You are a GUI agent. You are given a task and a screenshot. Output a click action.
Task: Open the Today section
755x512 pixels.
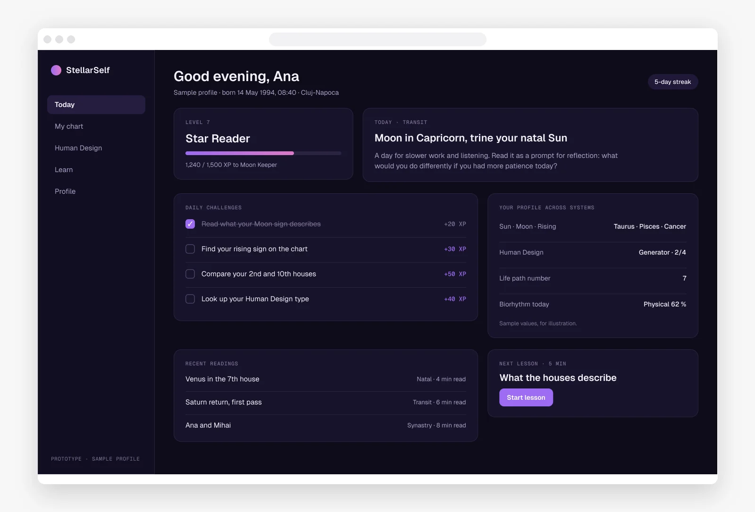click(96, 105)
